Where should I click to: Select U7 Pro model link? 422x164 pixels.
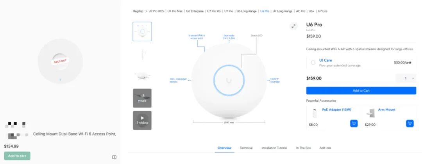229,11
